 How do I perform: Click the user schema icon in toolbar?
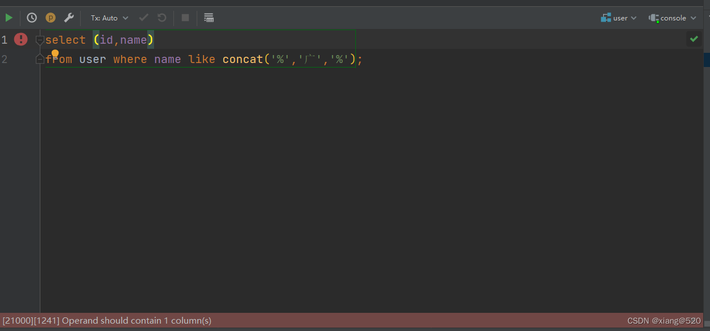pyautogui.click(x=605, y=18)
